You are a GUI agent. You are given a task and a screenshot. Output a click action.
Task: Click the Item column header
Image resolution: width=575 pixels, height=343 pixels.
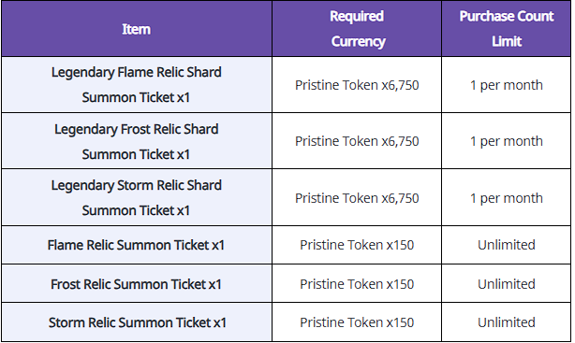coord(137,29)
